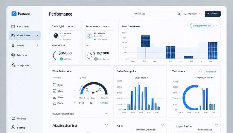Open the dropdown beside Verkstente title
This screenshot has width=233, height=133.
200,72
